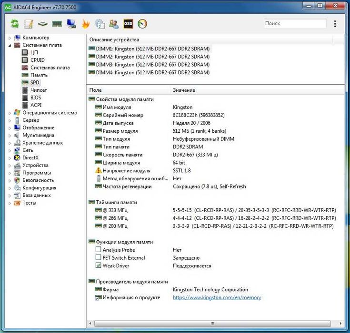Click the gauge benchmark toolbar icon
The height and width of the screenshot is (333, 350).
tap(142, 24)
